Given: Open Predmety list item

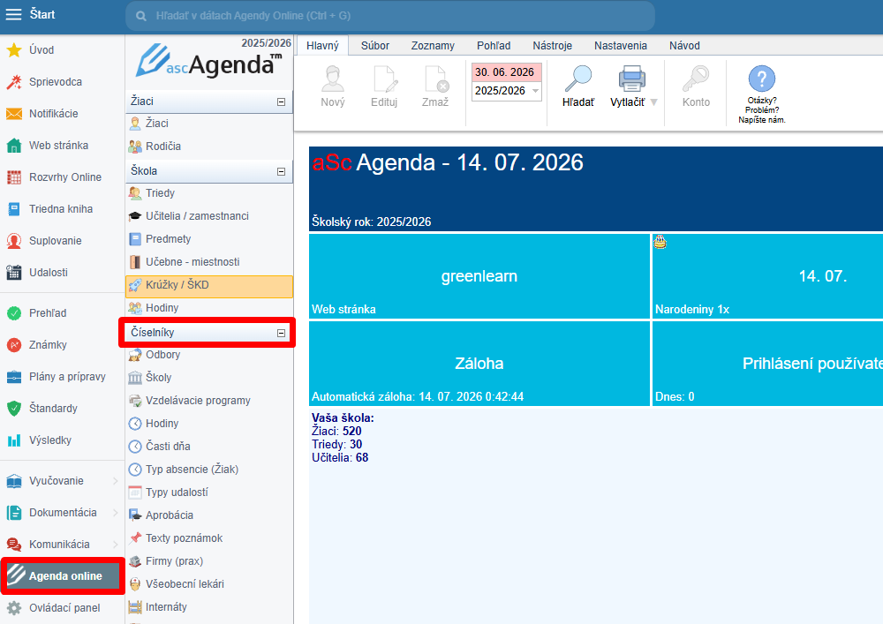Looking at the screenshot, I should (x=209, y=239).
